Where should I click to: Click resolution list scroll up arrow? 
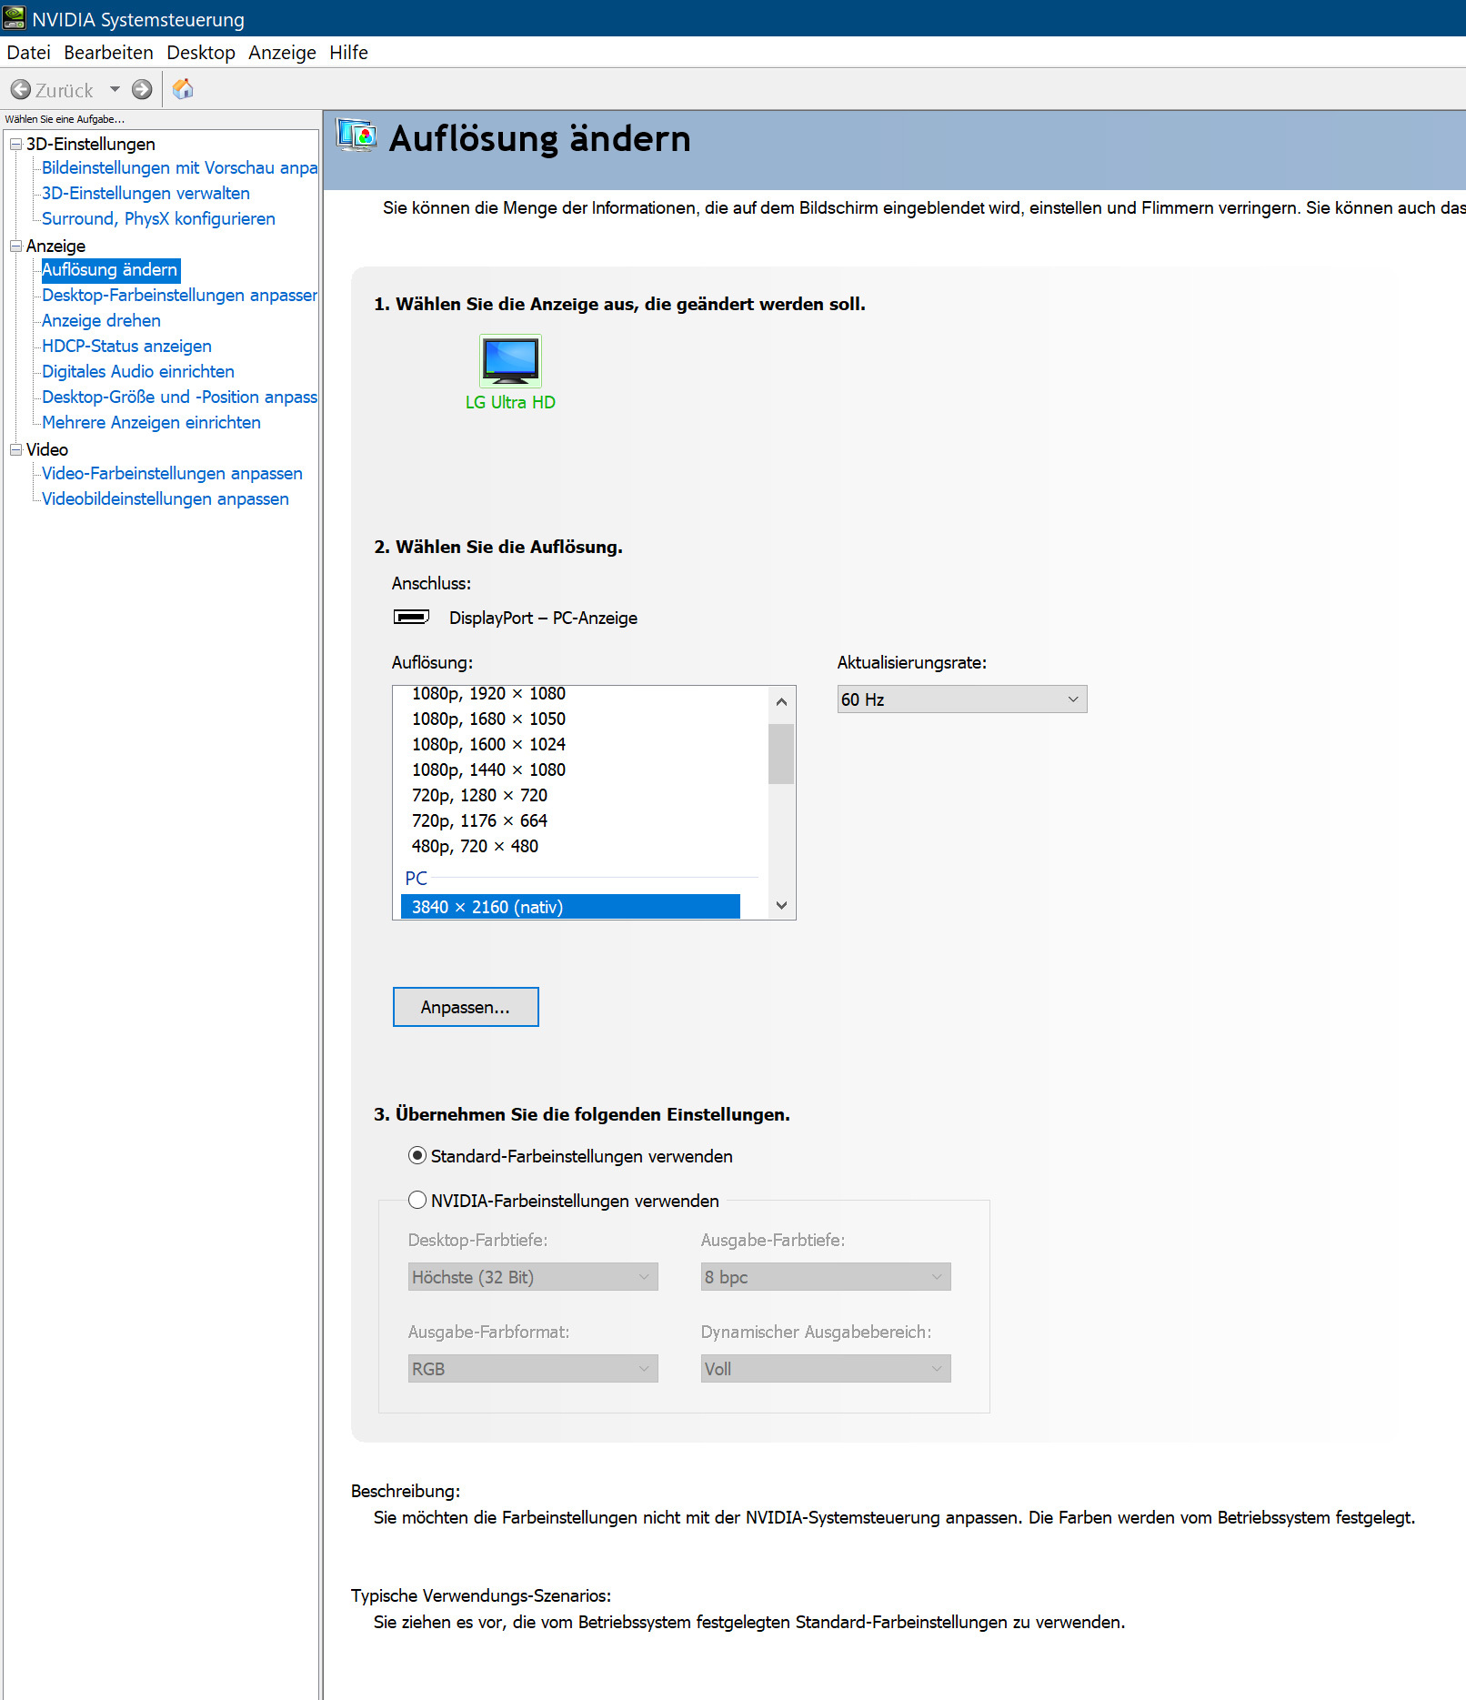coord(781,701)
